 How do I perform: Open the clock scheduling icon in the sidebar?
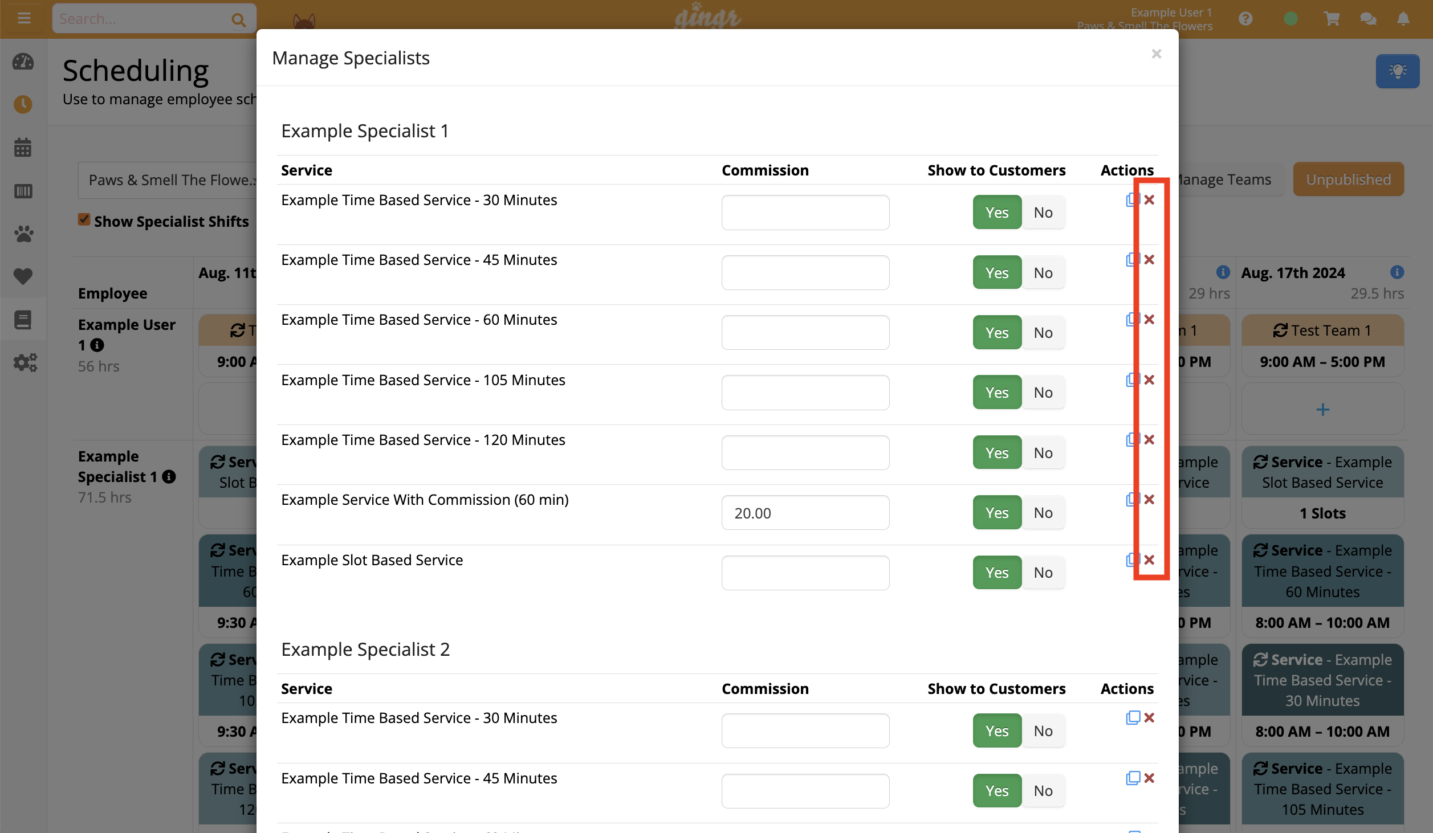click(23, 105)
